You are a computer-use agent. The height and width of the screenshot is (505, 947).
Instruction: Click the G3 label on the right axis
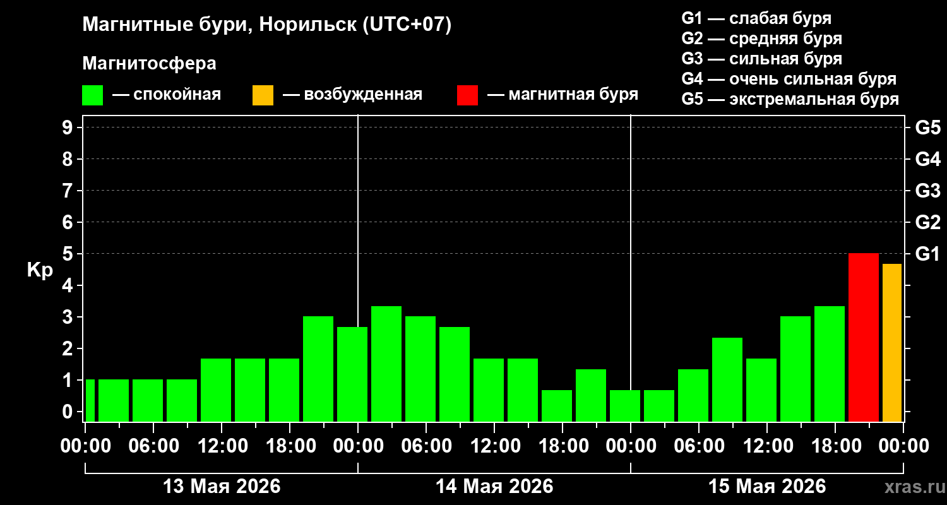(x=927, y=191)
